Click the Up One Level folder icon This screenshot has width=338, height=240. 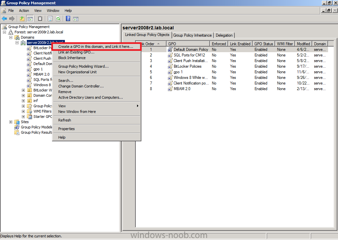[x=22, y=19]
